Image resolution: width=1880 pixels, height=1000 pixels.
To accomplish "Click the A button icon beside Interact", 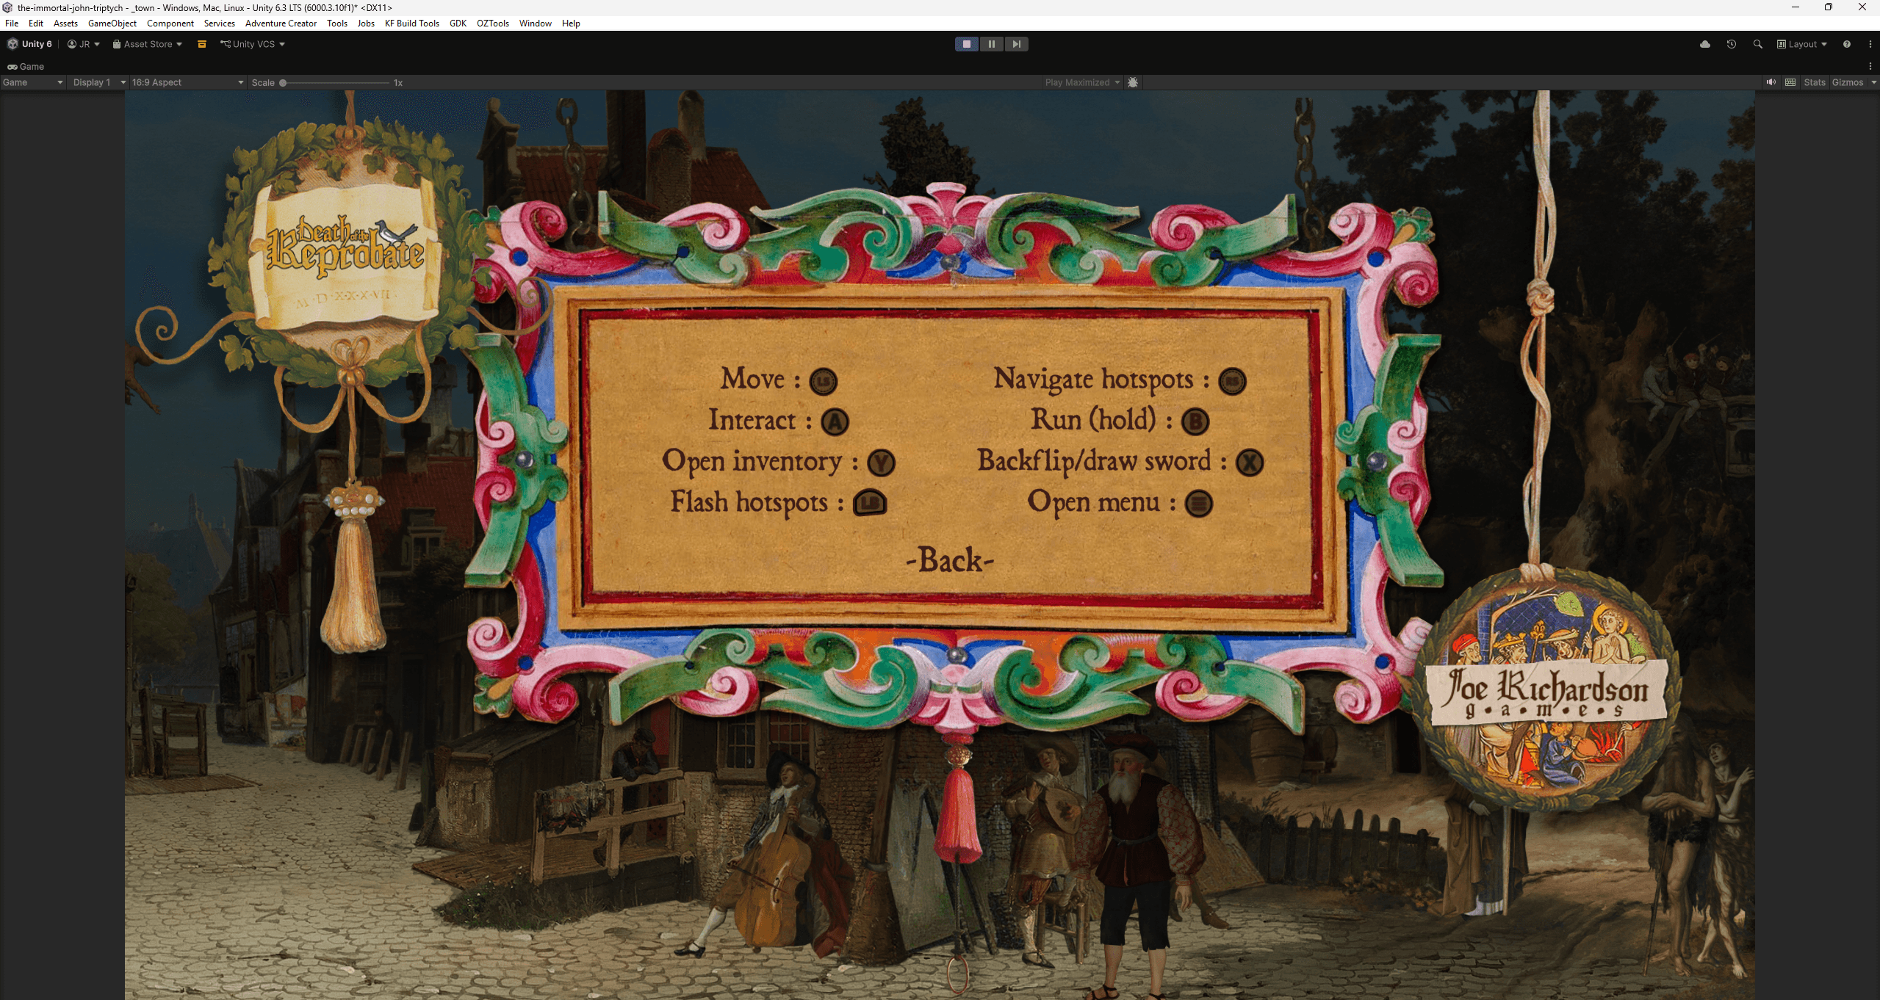I will (835, 422).
